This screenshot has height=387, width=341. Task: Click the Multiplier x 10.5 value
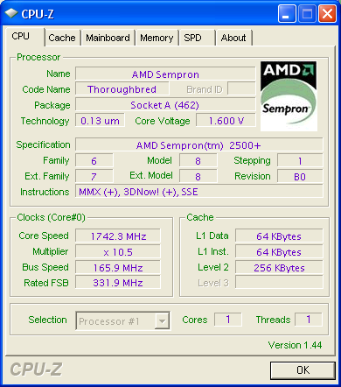click(118, 251)
